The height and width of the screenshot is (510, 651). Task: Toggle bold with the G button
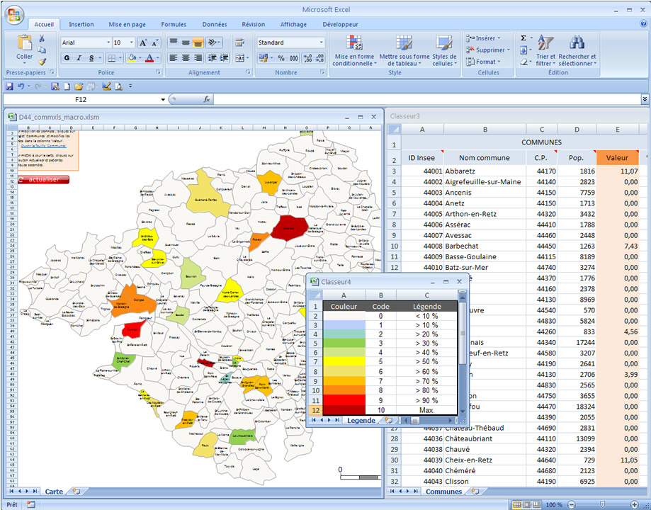coord(67,58)
